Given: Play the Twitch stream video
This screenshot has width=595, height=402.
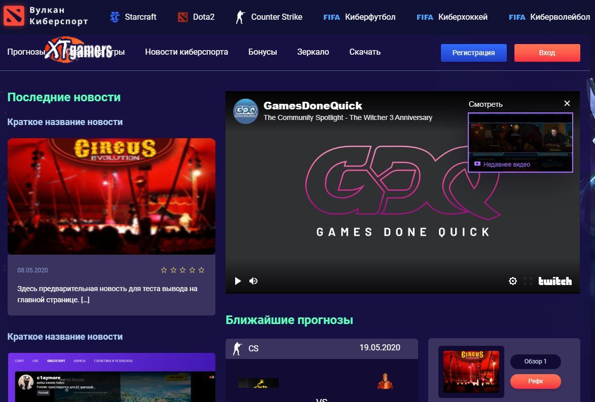Looking at the screenshot, I should point(238,281).
